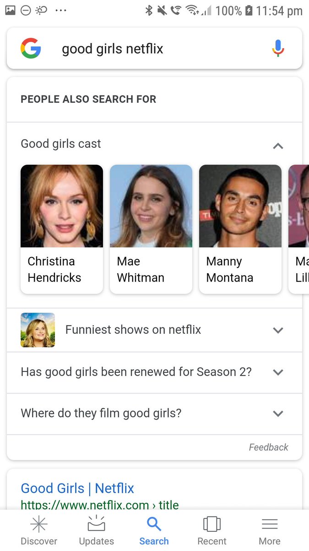The image size is (309, 551).
Task: Tap the search box with good girls netflix
Action: pyautogui.click(x=154, y=49)
